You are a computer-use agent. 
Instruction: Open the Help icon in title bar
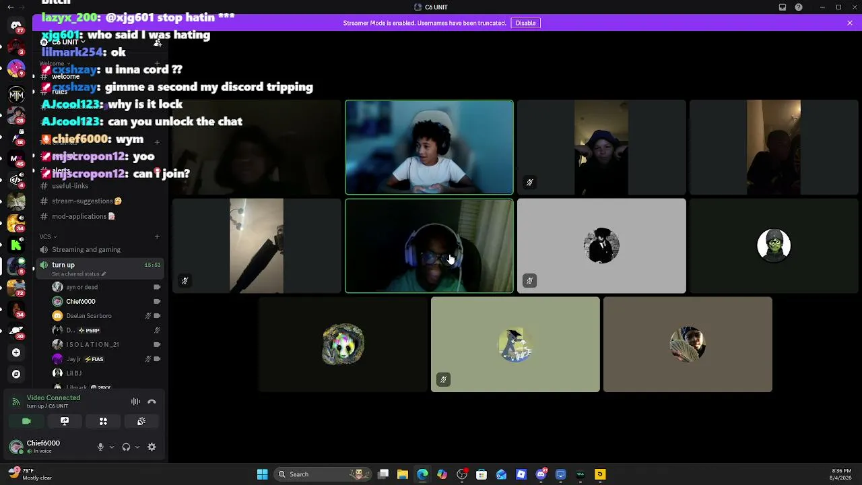[799, 7]
